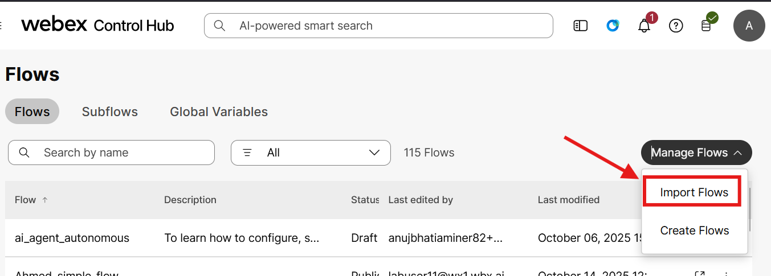Expand the All filter dropdown

pos(311,153)
